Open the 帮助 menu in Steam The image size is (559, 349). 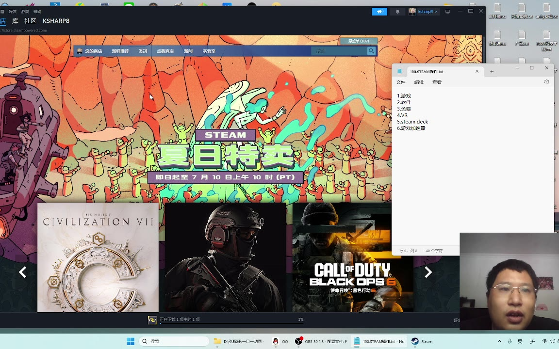click(37, 12)
